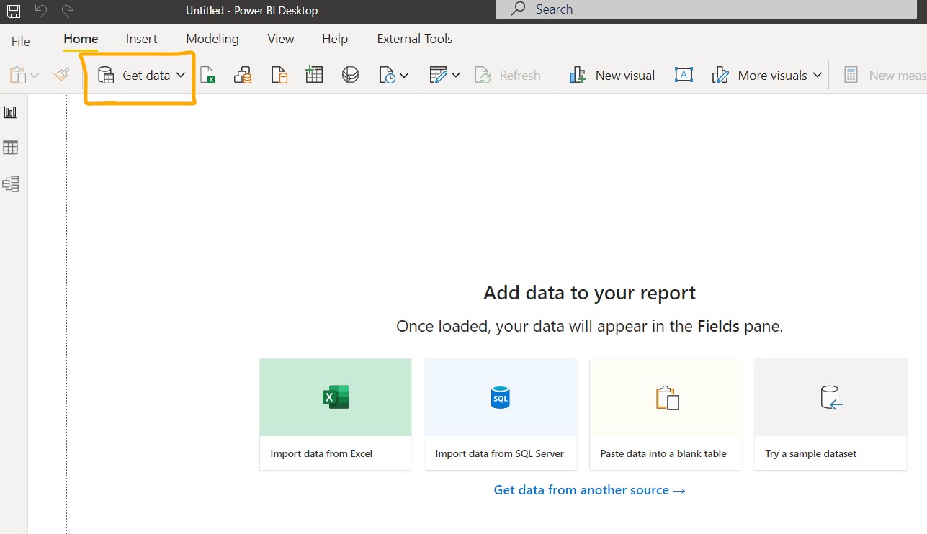Click the New measure calculator icon

coord(851,75)
